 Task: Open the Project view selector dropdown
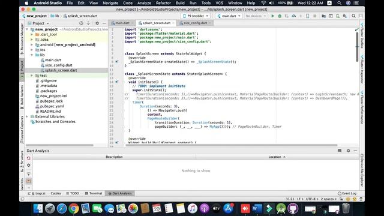coord(38,23)
